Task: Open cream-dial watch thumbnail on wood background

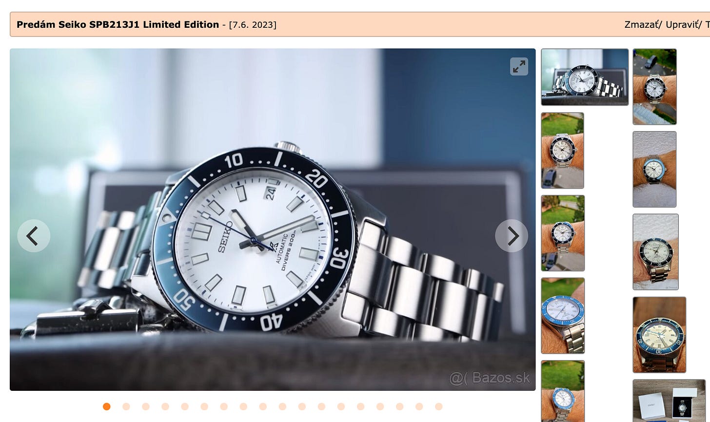Action: point(659,335)
